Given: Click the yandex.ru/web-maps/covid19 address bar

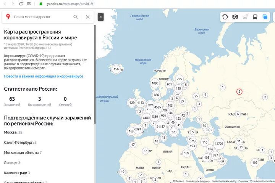Looking at the screenshot, I should click(70, 4).
